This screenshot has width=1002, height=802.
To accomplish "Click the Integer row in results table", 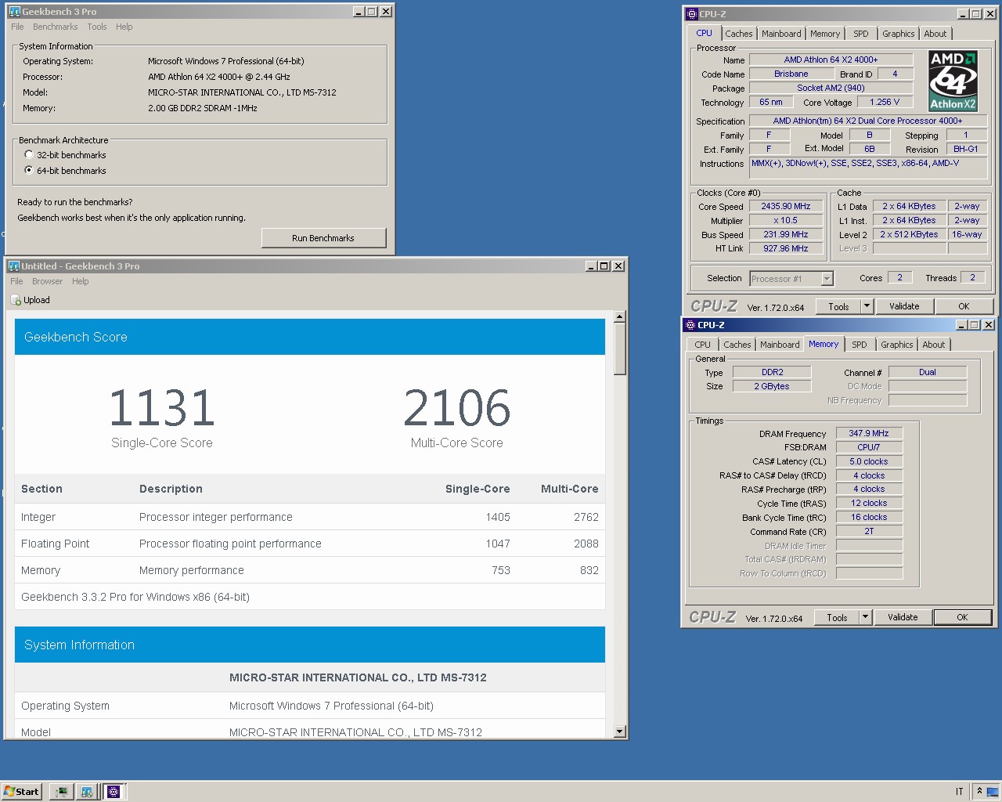I will tap(310, 517).
